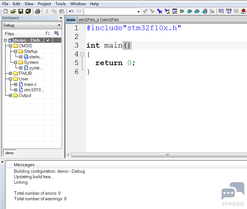247x209 pixels.
Task: Click the Find Previous icon
Action: point(145,11)
